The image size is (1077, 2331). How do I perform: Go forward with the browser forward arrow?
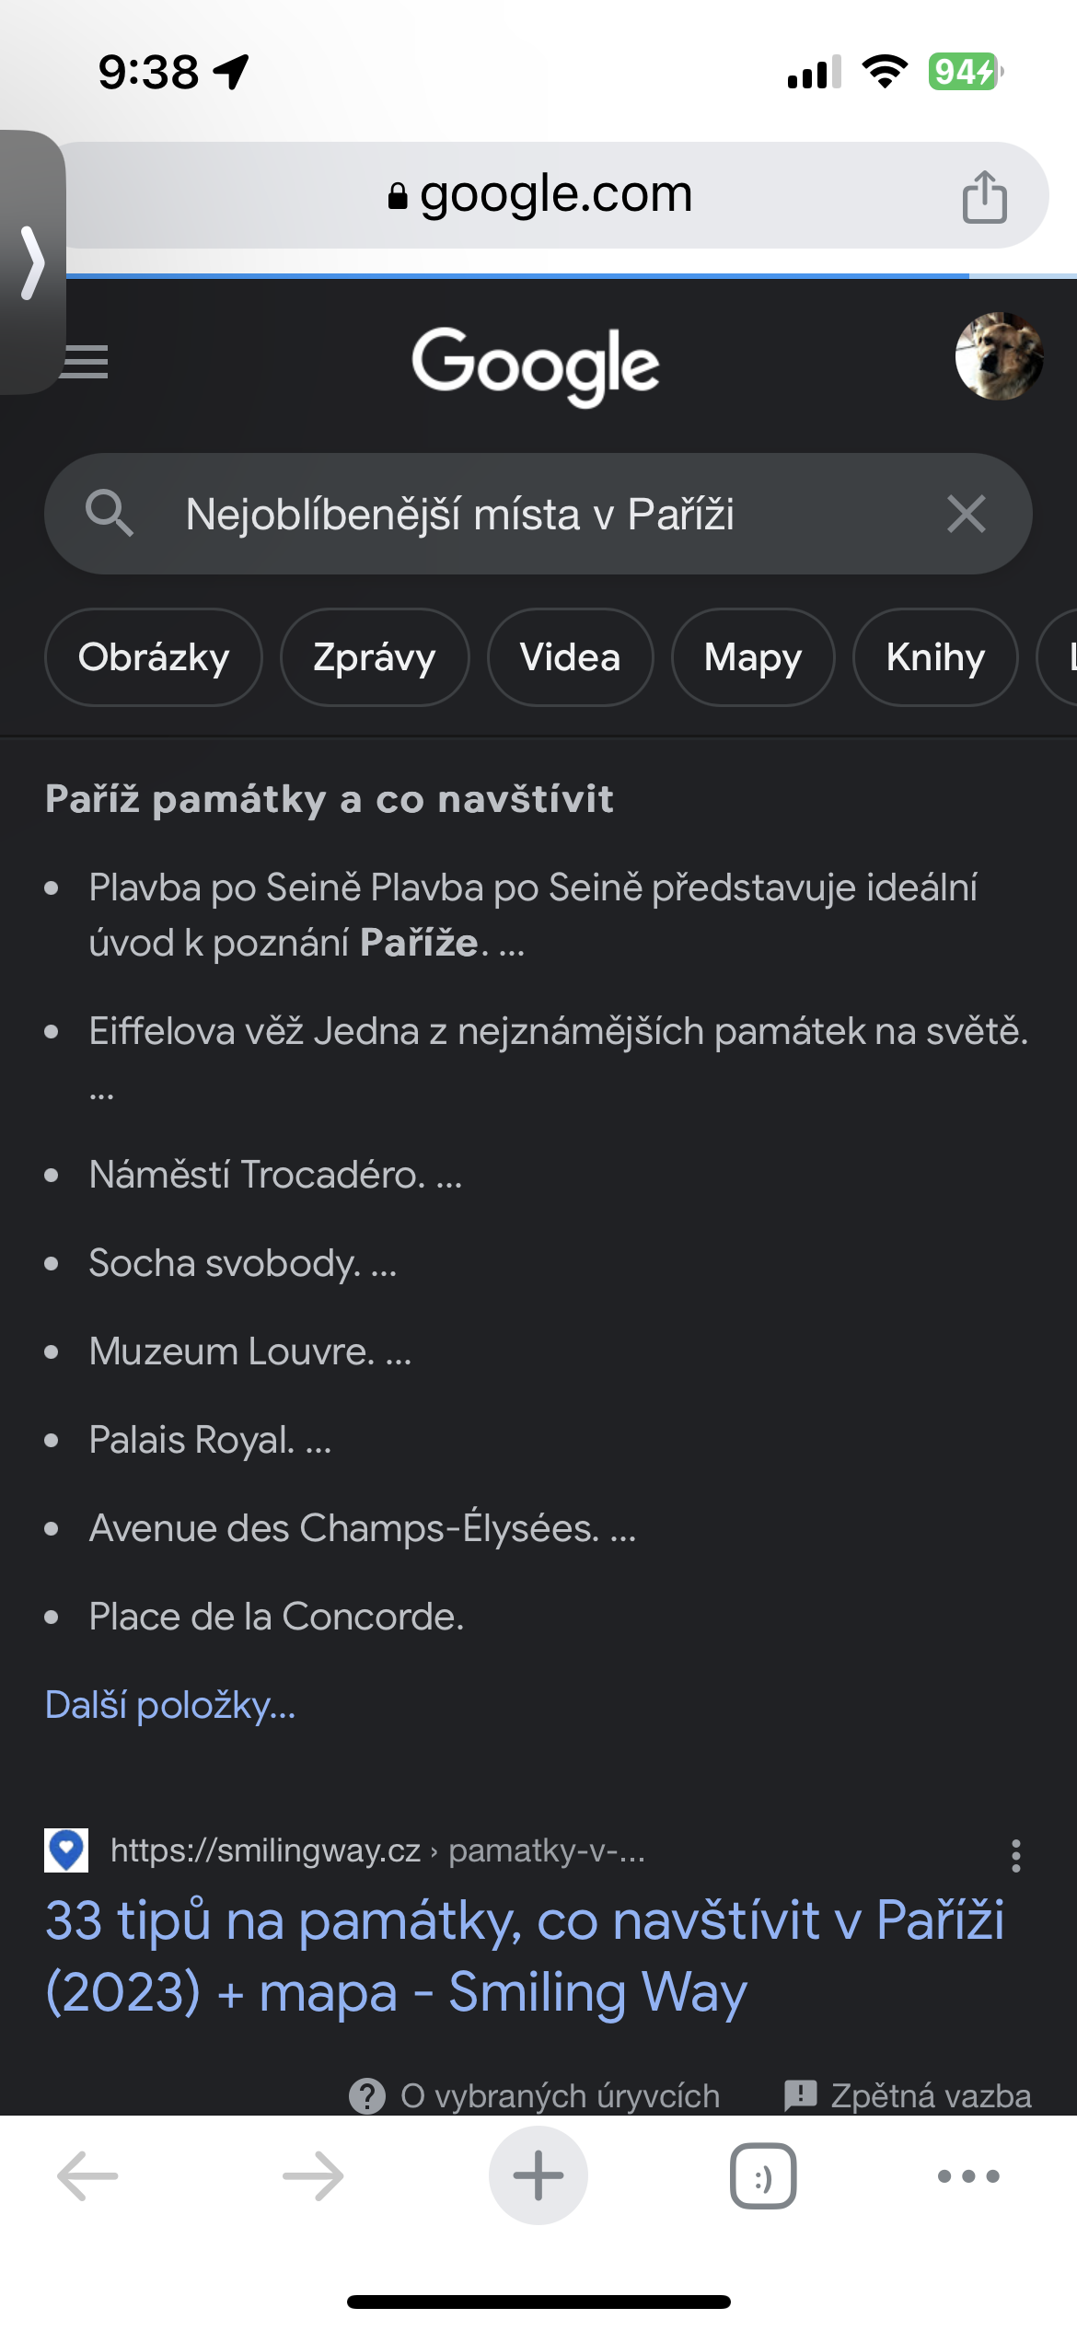point(313,2175)
